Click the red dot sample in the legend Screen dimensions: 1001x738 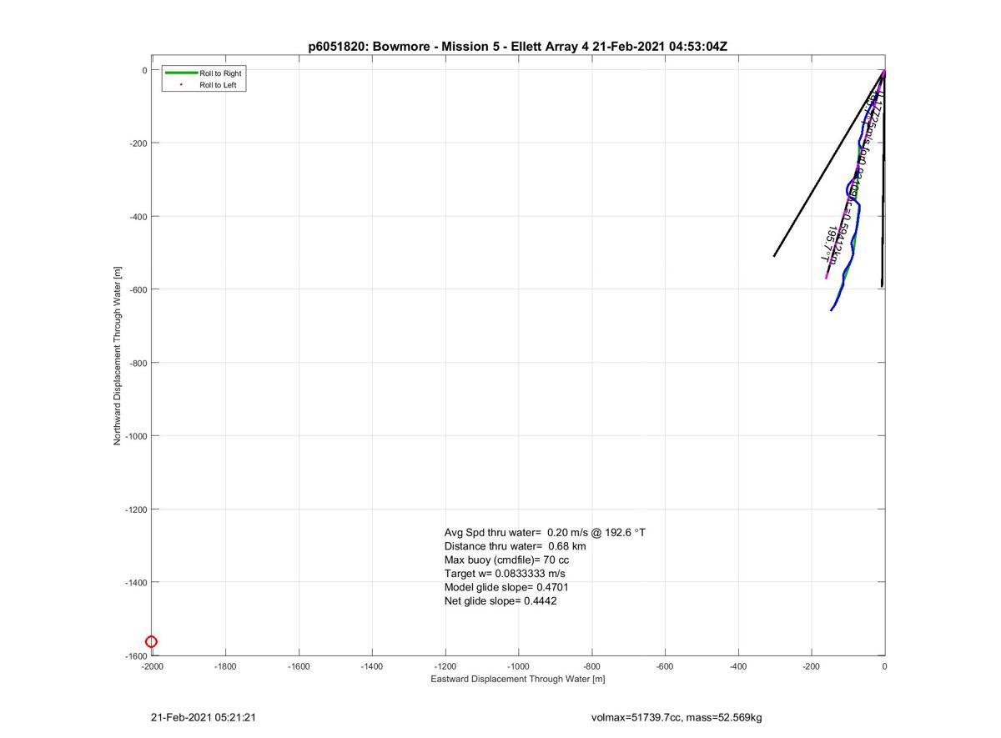click(x=181, y=85)
